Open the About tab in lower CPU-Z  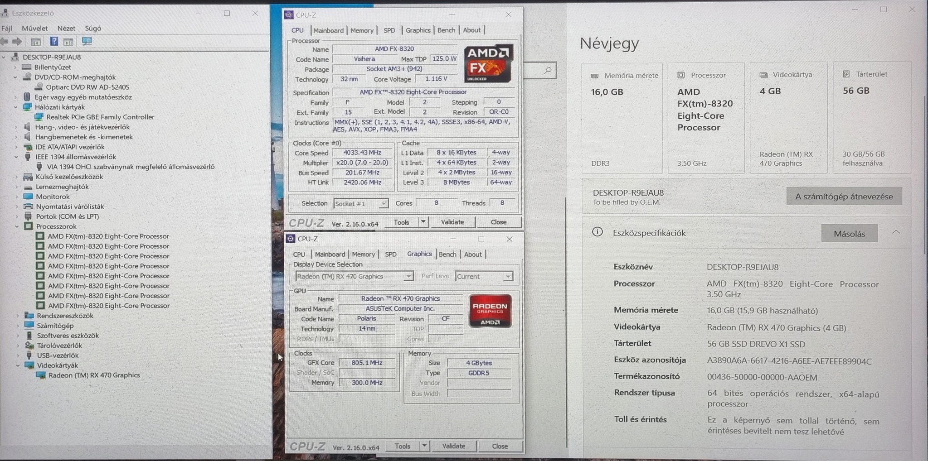(473, 254)
